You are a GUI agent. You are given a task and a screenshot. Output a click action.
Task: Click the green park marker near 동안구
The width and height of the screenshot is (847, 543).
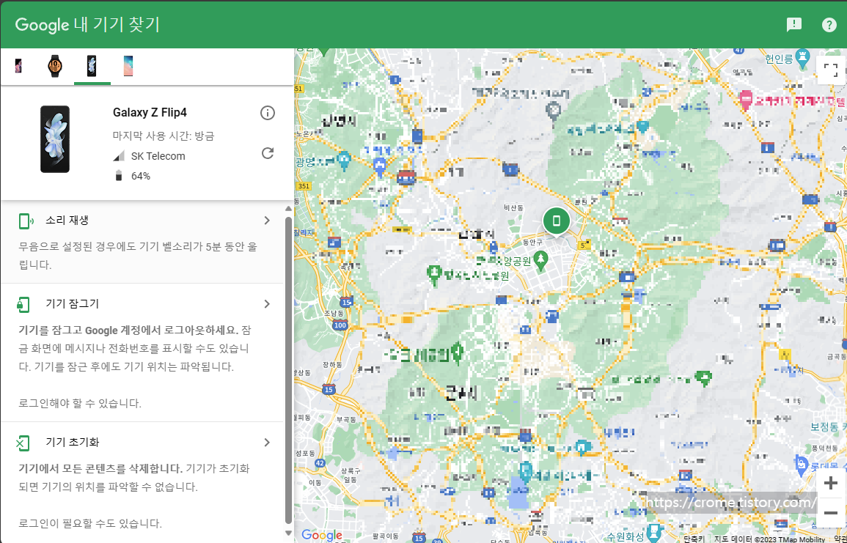(x=540, y=260)
